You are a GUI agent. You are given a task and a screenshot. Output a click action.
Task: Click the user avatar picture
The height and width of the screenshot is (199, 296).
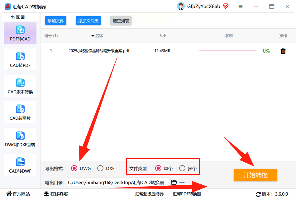tap(181, 7)
